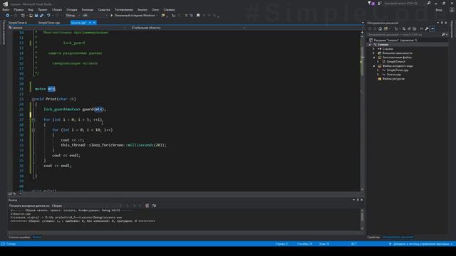The image size is (456, 256).
Task: Collapse the Заголовочные файлы folder
Action: (x=374, y=58)
